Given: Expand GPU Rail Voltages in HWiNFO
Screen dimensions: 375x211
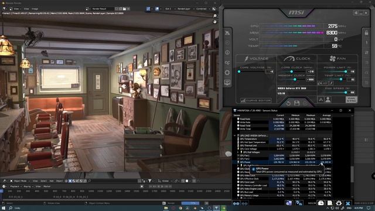Looking at the screenshot, I should (x=238, y=152).
